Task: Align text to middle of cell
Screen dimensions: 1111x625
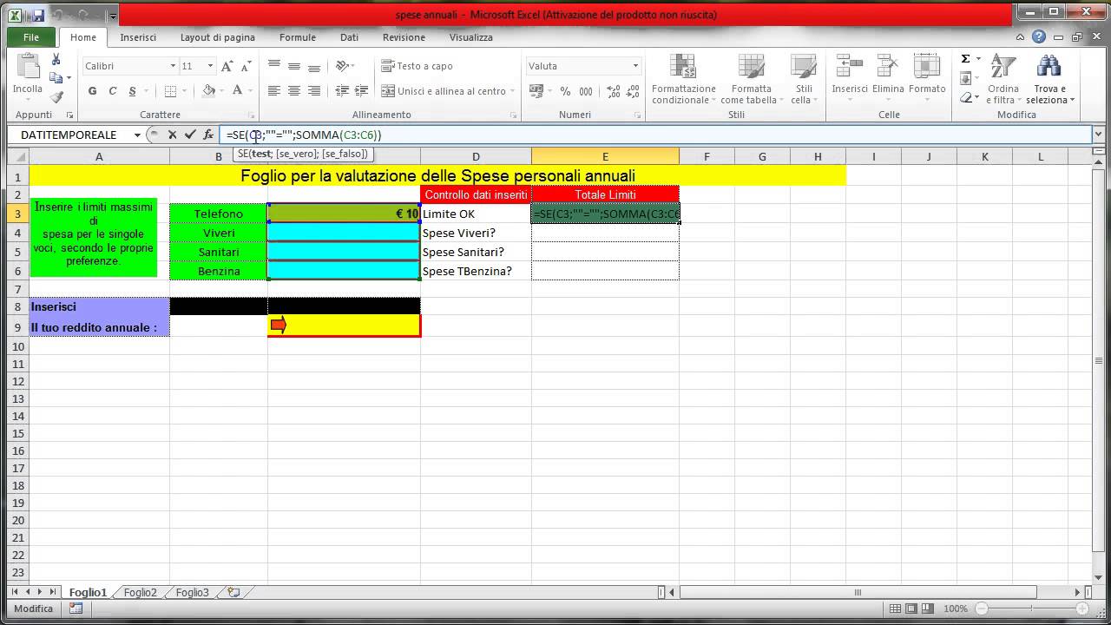Action: pyautogui.click(x=294, y=66)
